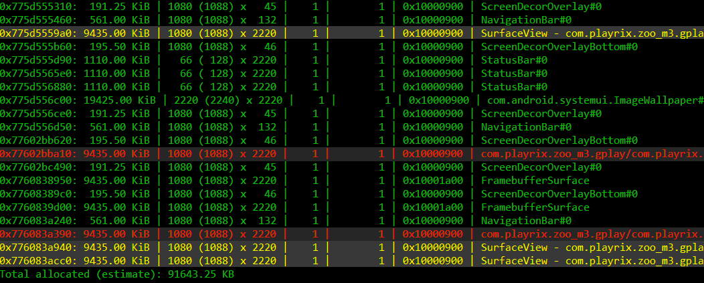Click StatusBar#0 in row 0x775d5565e0

click(514, 74)
